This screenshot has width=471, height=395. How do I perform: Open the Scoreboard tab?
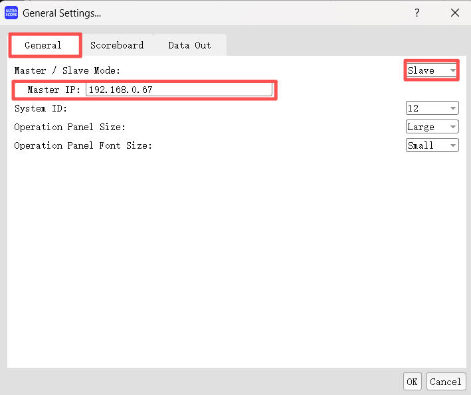tap(117, 45)
